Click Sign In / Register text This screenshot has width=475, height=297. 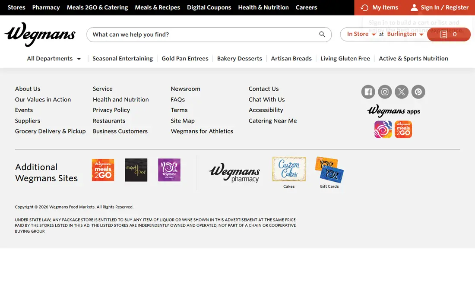(444, 7)
